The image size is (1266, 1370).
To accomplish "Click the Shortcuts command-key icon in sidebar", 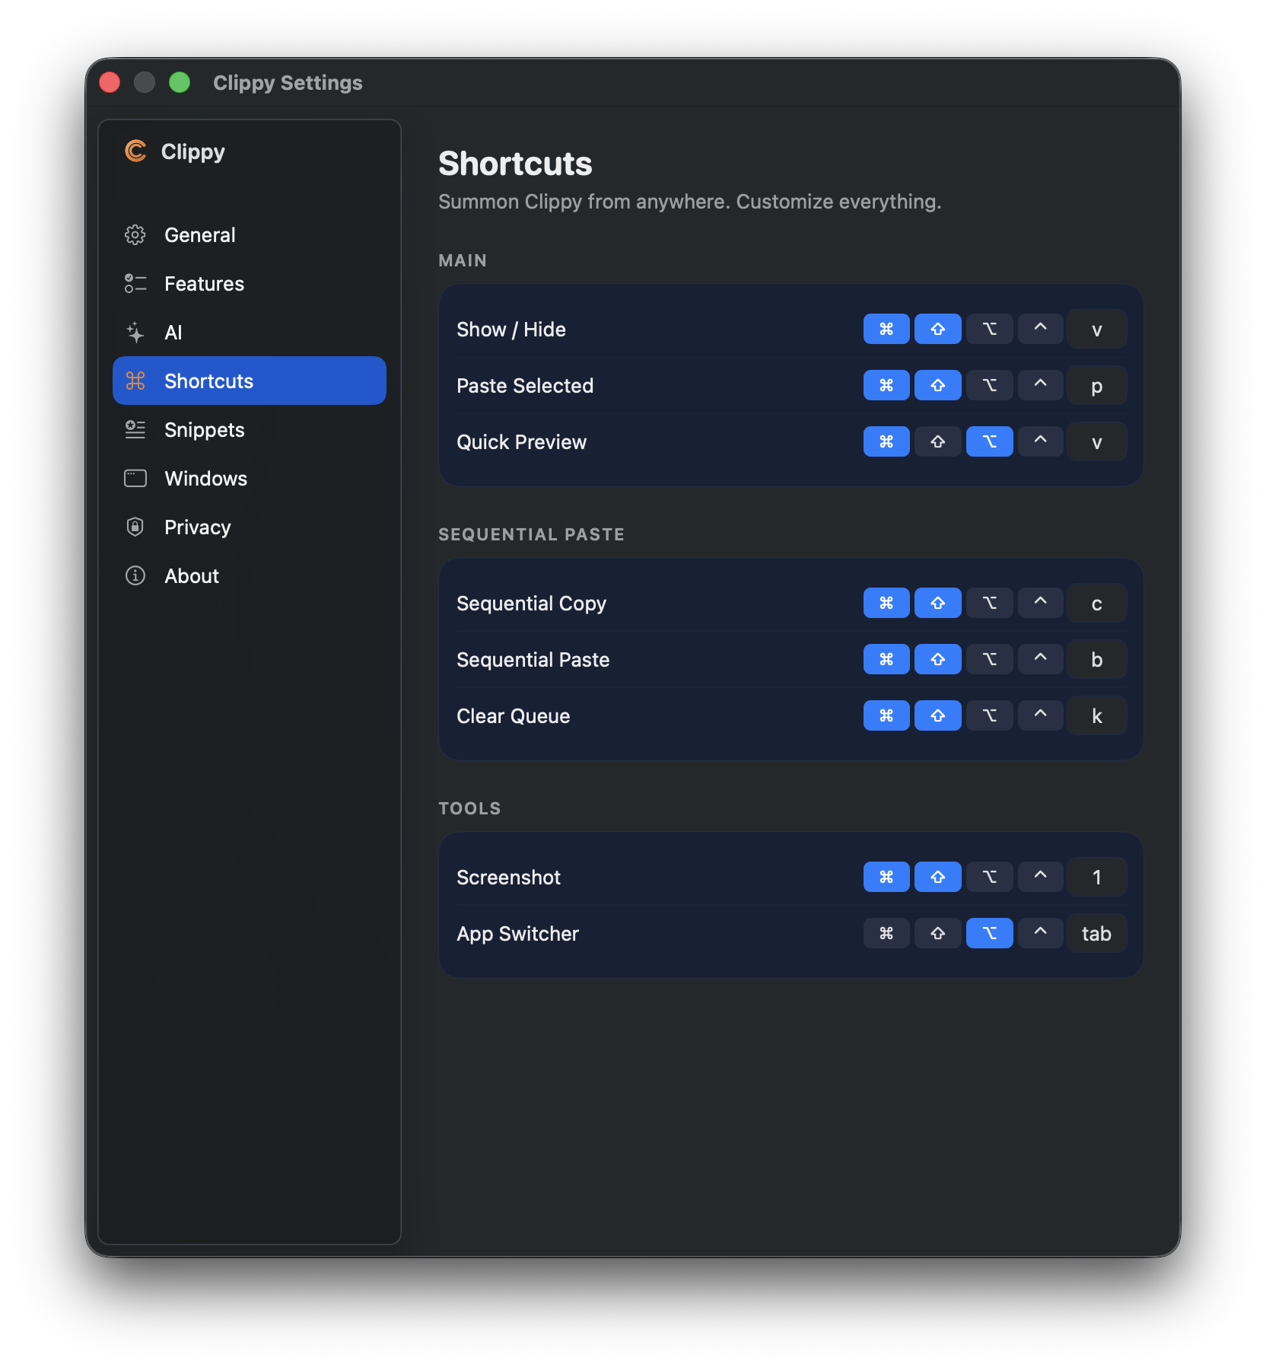I will (135, 381).
